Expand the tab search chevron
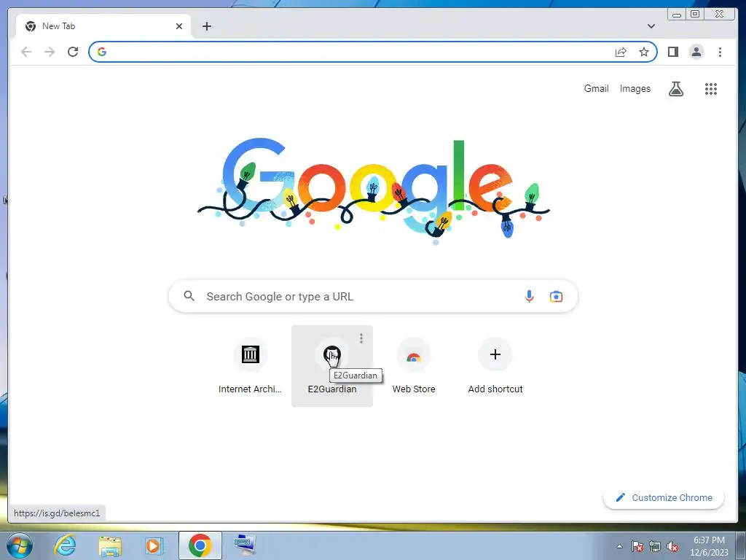746x560 pixels. click(651, 26)
